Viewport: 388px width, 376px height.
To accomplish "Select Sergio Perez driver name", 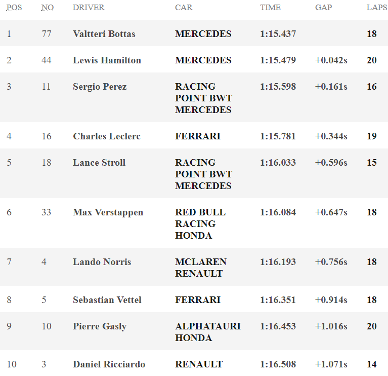I will pos(100,87).
